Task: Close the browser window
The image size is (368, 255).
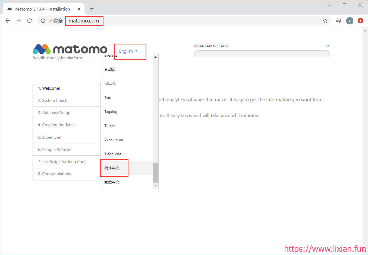Action: 360,5
